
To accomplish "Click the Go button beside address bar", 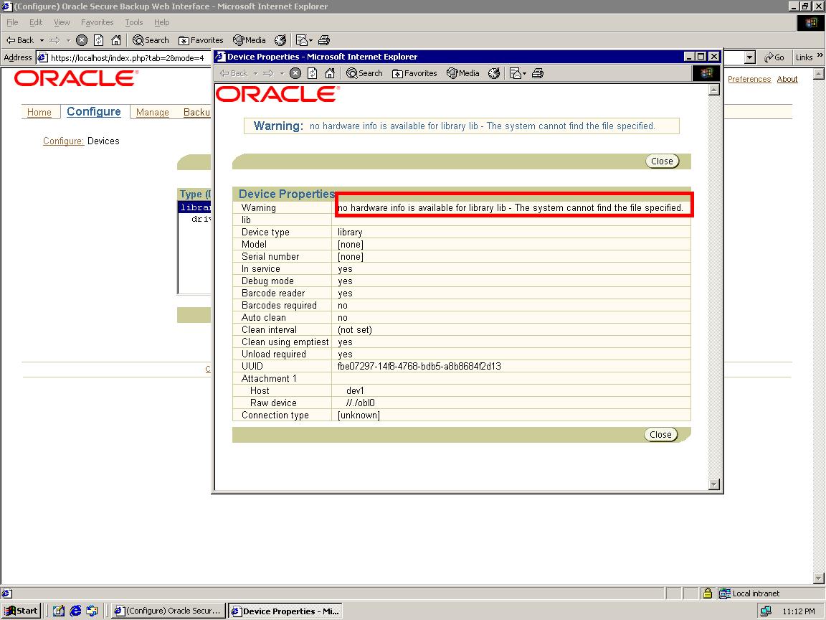I will 774,57.
